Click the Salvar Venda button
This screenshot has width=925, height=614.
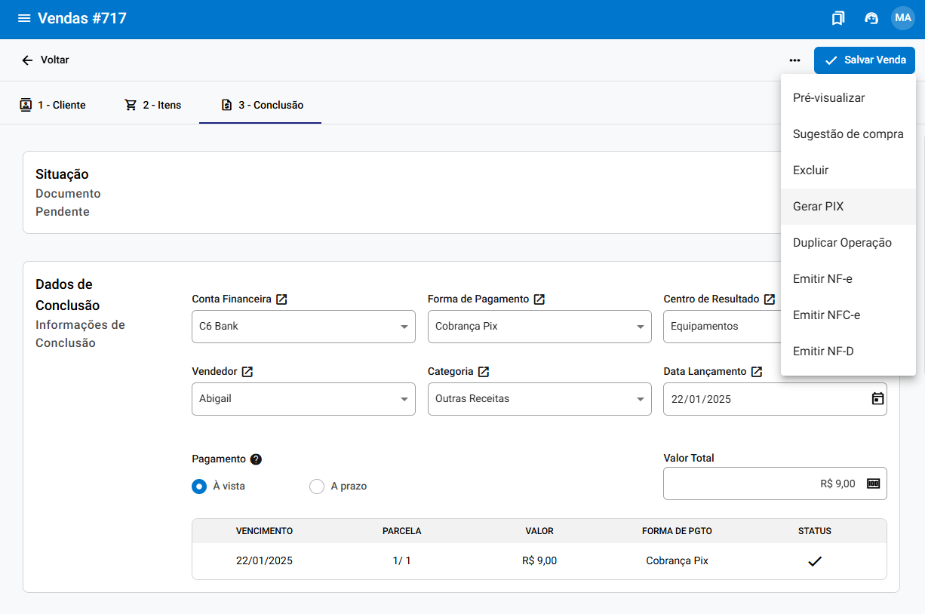pyautogui.click(x=864, y=60)
